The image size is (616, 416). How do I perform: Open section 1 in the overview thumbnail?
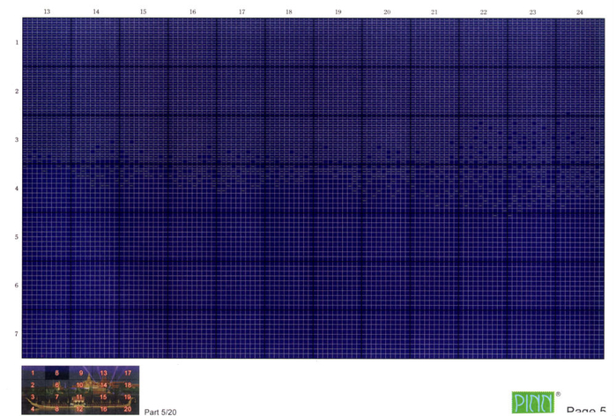[33, 373]
